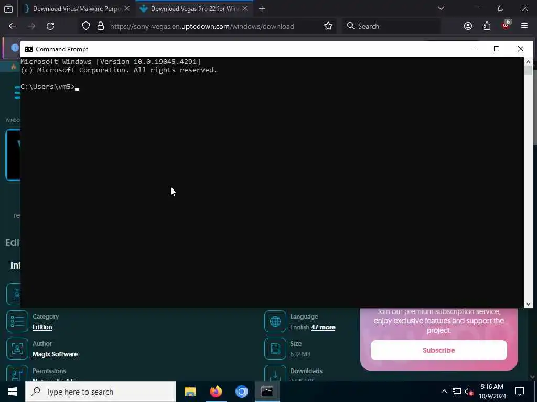Open the Firefox View icon
Viewport: 537px width, 402px height.
(x=8, y=9)
